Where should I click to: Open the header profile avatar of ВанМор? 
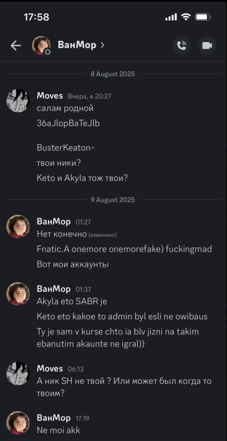[x=41, y=45]
